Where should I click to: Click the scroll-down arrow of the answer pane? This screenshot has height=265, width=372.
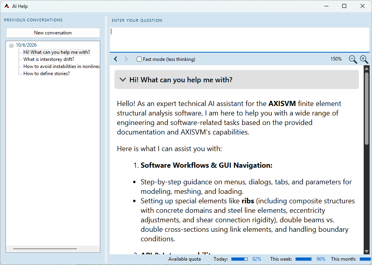tap(366, 252)
